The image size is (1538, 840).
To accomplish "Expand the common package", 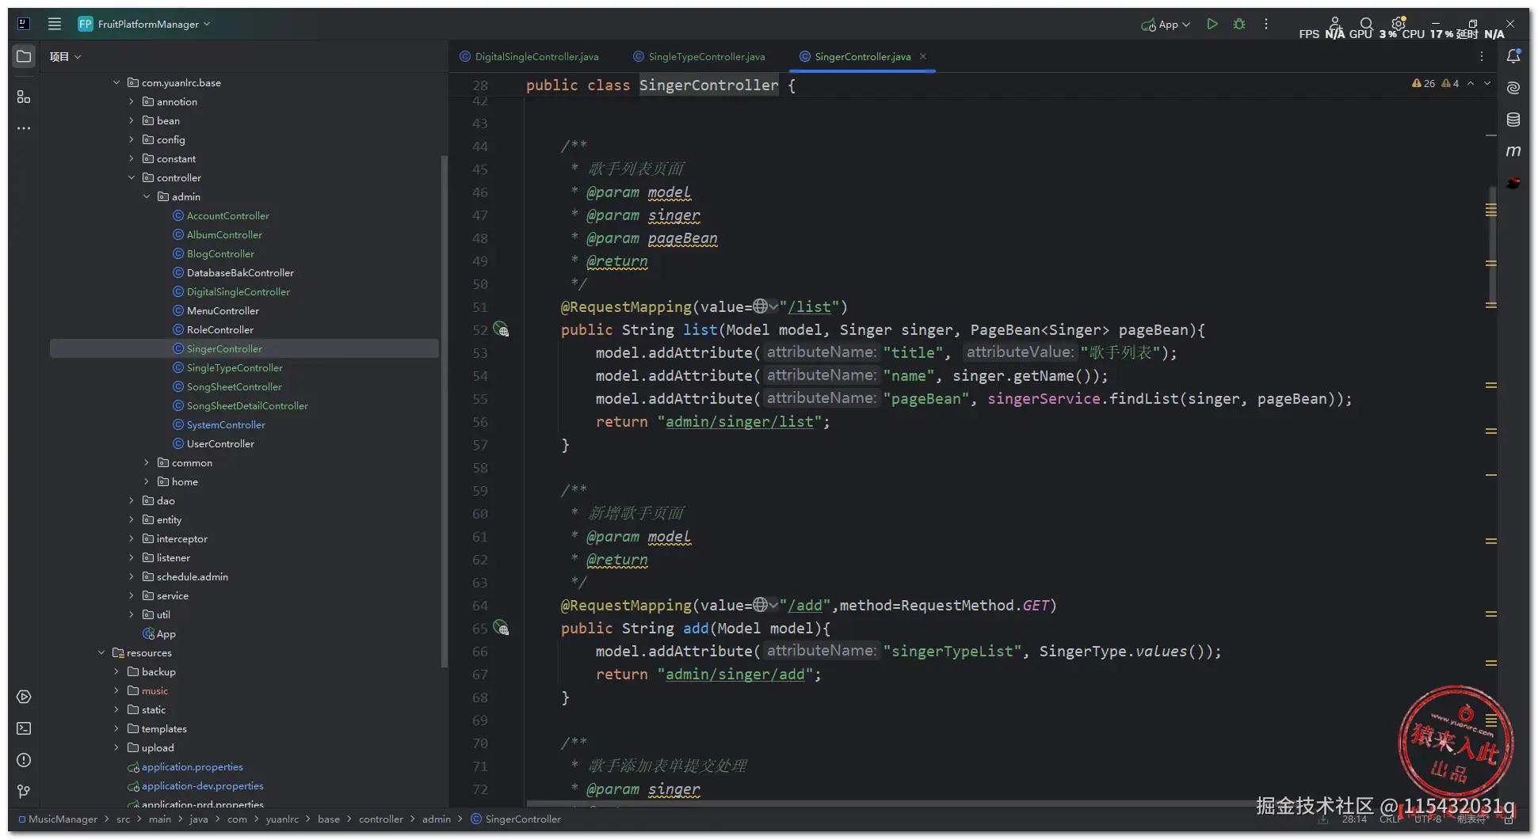I will pos(147,462).
